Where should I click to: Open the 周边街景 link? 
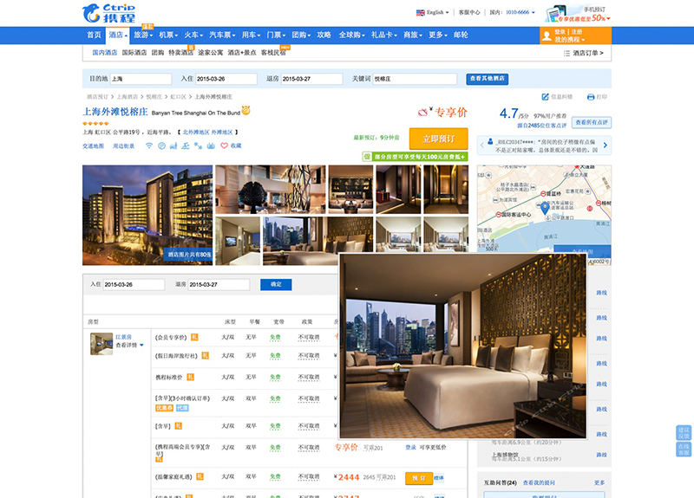click(x=123, y=146)
